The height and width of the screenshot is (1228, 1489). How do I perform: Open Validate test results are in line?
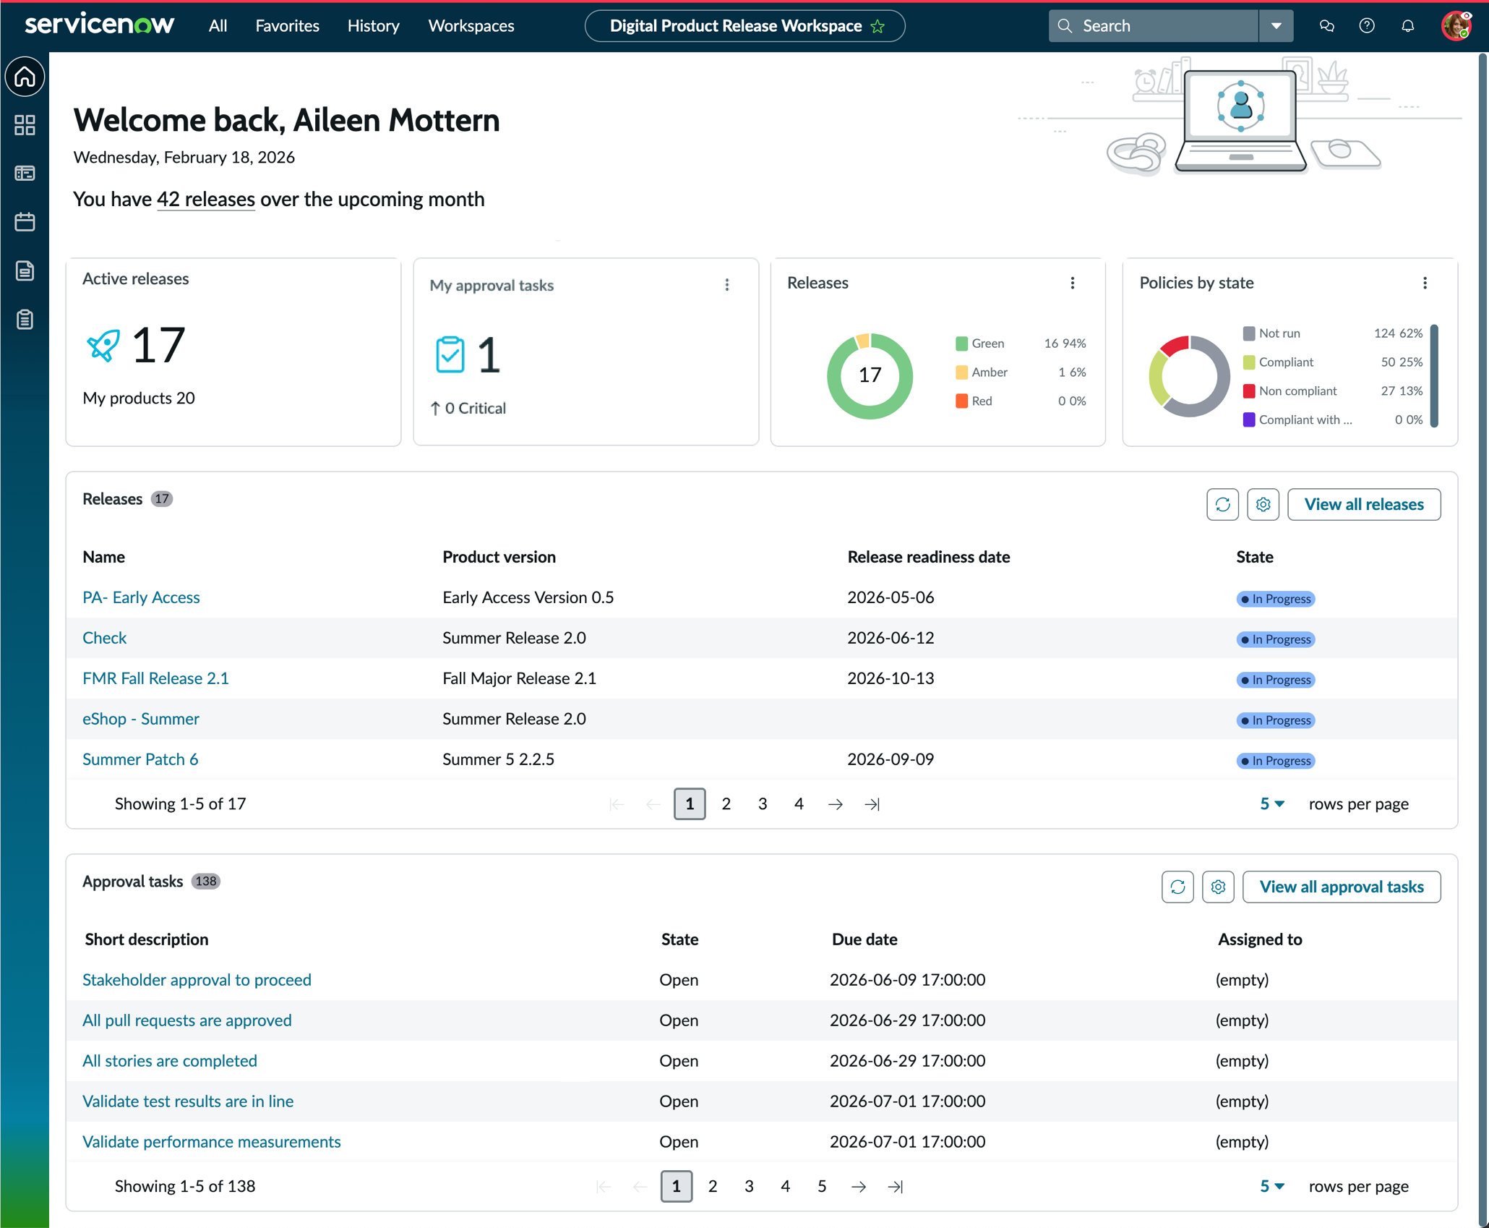pyautogui.click(x=188, y=1101)
